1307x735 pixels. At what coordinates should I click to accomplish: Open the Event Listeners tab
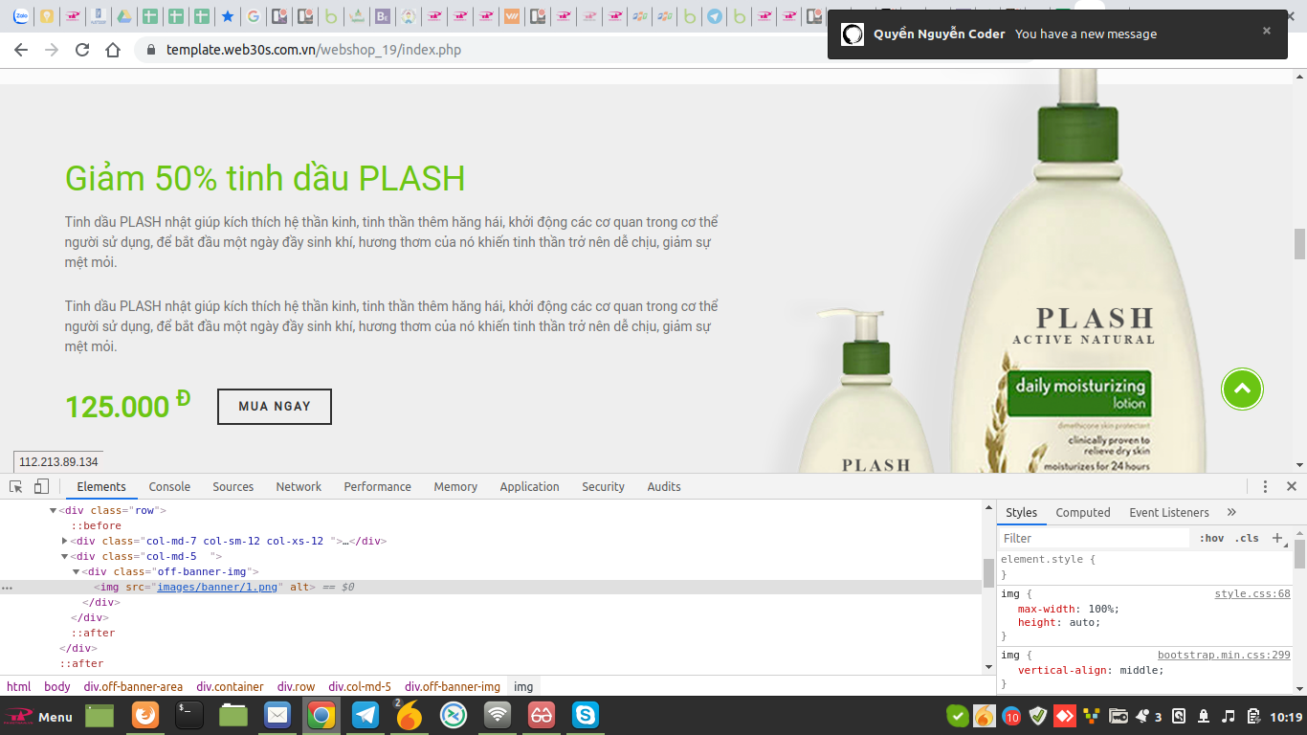pos(1169,512)
